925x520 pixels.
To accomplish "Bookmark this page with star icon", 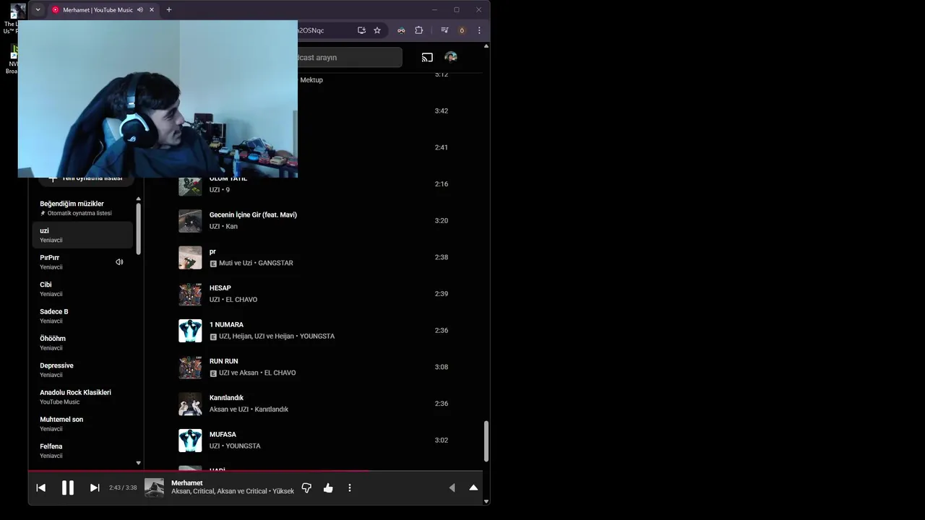I will (x=377, y=30).
